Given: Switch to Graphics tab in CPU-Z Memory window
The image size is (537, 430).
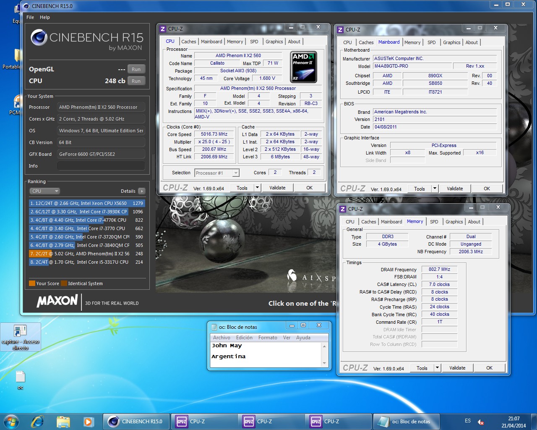Looking at the screenshot, I should (x=454, y=222).
